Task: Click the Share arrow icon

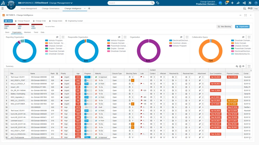Action: [238, 3]
